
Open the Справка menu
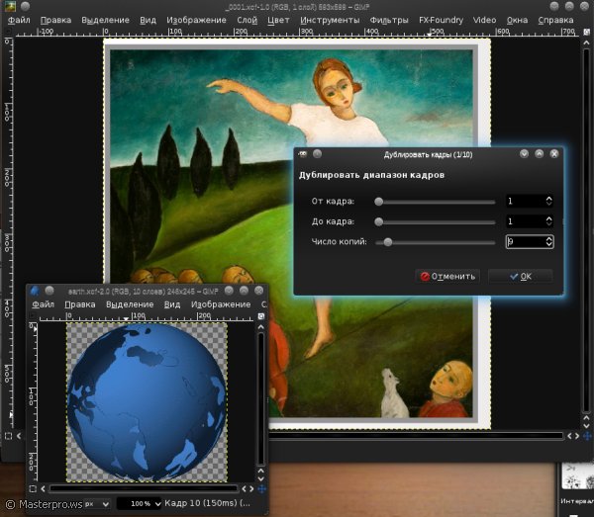click(555, 20)
